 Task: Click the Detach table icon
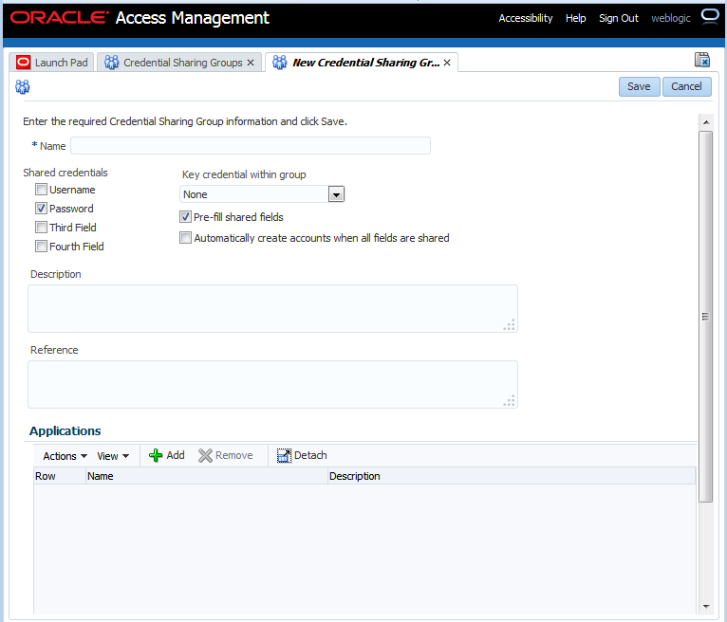pos(284,455)
